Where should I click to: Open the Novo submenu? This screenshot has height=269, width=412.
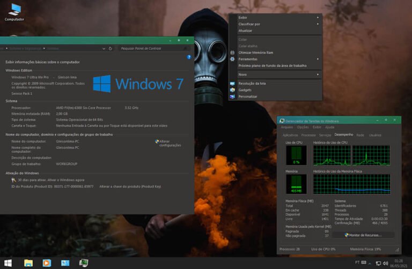(x=275, y=74)
